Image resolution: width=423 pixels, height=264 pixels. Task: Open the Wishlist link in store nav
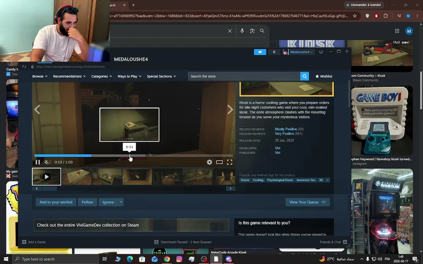click(x=324, y=76)
